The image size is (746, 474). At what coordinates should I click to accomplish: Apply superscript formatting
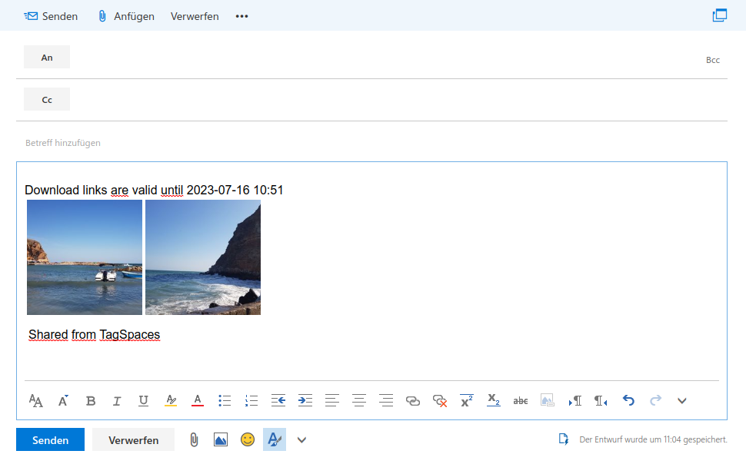[x=466, y=400]
